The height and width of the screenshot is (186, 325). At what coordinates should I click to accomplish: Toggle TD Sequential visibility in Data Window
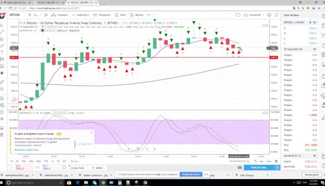click(315, 49)
